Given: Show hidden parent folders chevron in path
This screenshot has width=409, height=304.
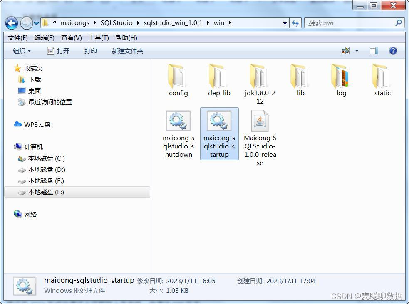Looking at the screenshot, I should (x=55, y=23).
